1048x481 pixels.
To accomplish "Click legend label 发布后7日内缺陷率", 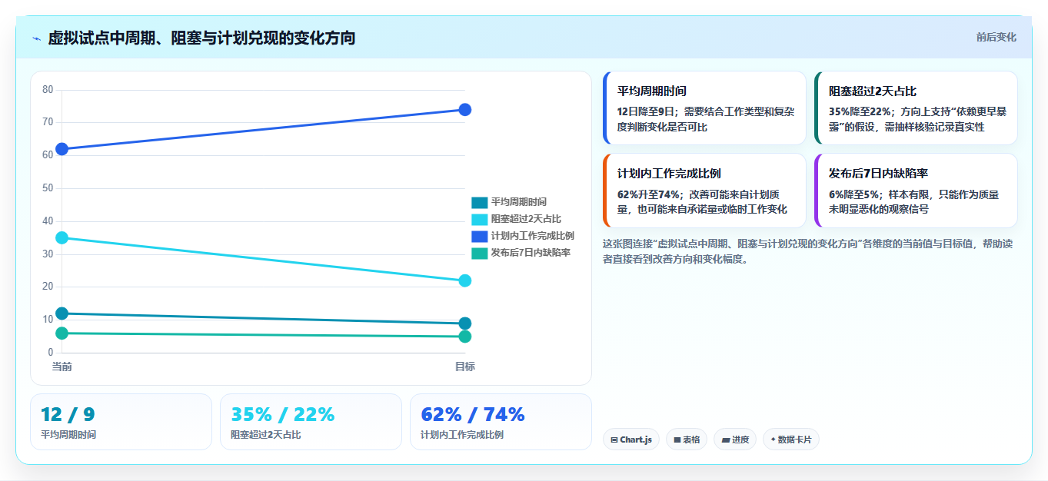I will [531, 253].
